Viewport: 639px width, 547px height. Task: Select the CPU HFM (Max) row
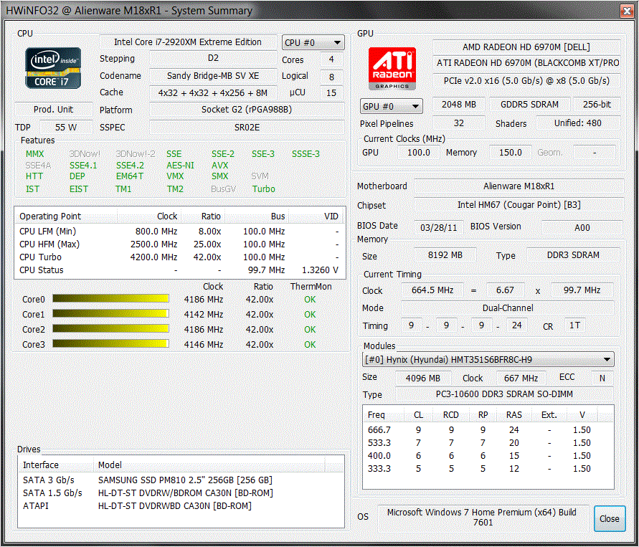179,244
